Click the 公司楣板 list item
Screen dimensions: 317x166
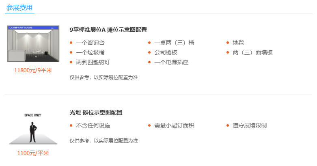coord(166,52)
